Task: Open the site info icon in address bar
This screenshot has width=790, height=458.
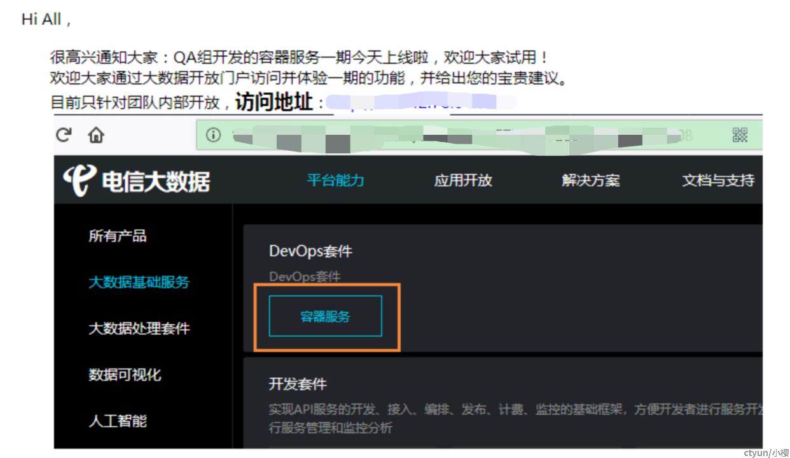Action: [214, 135]
